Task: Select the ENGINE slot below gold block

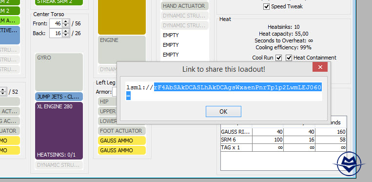Action: tap(122, 50)
